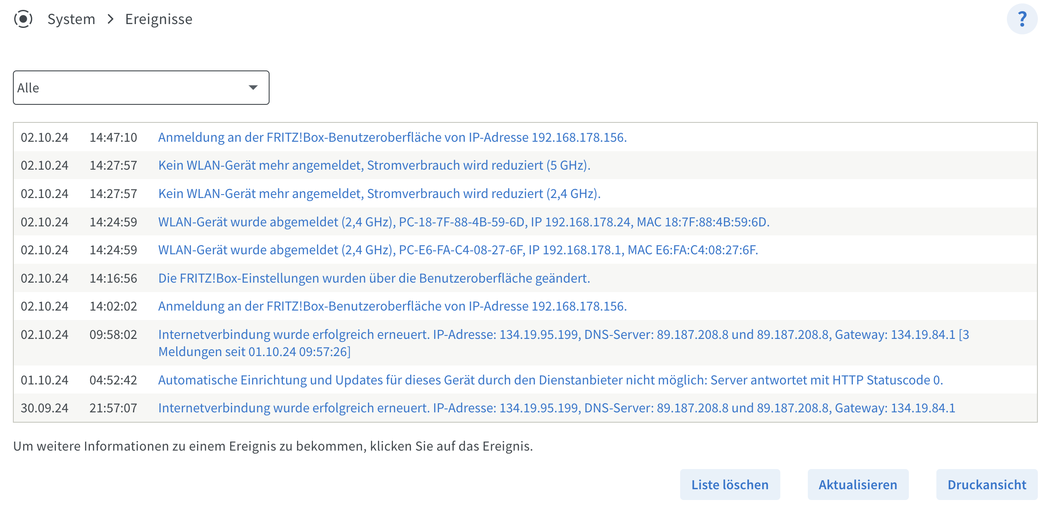Click the help question mark icon
The width and height of the screenshot is (1043, 506).
point(1022,19)
